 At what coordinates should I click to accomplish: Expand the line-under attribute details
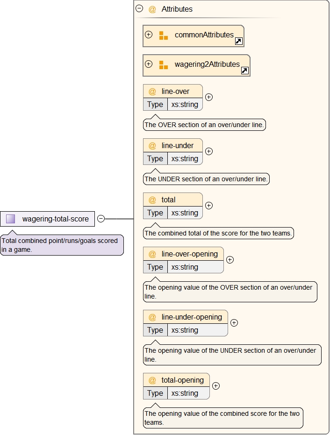pos(209,151)
